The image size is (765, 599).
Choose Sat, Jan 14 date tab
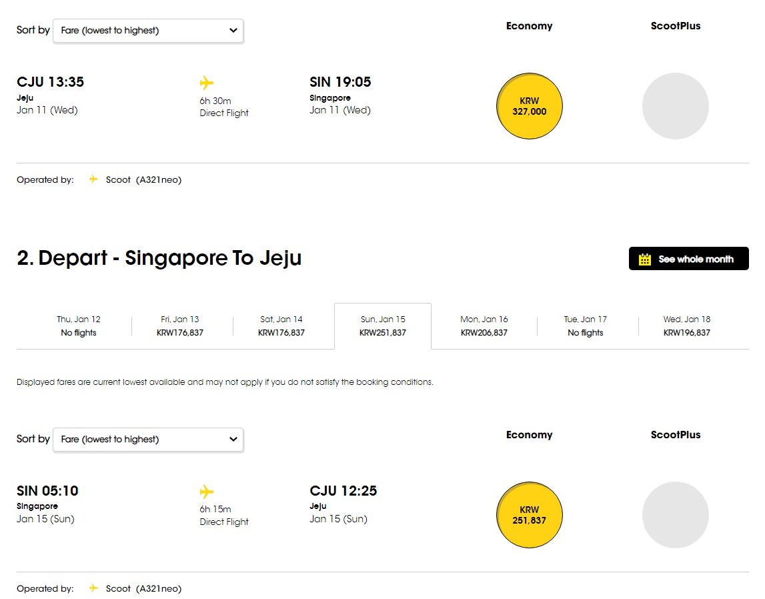(x=281, y=326)
